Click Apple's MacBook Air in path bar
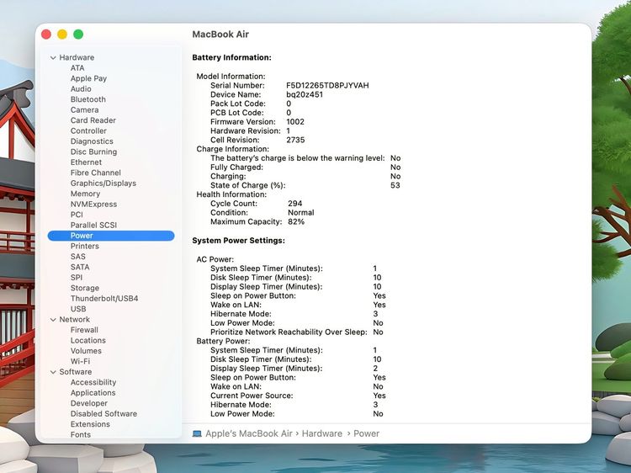 point(249,433)
